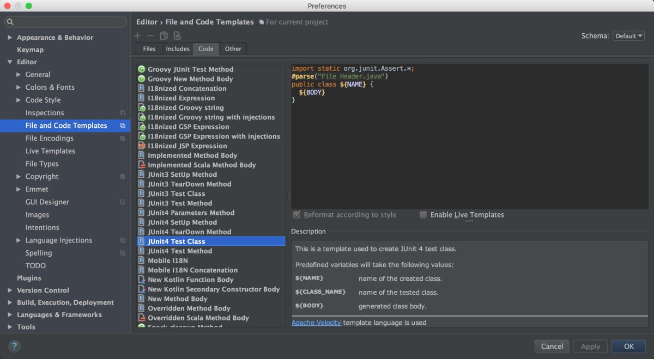Click JSP icon of I18nized JSP Expression
654x359 pixels.
tap(142, 146)
